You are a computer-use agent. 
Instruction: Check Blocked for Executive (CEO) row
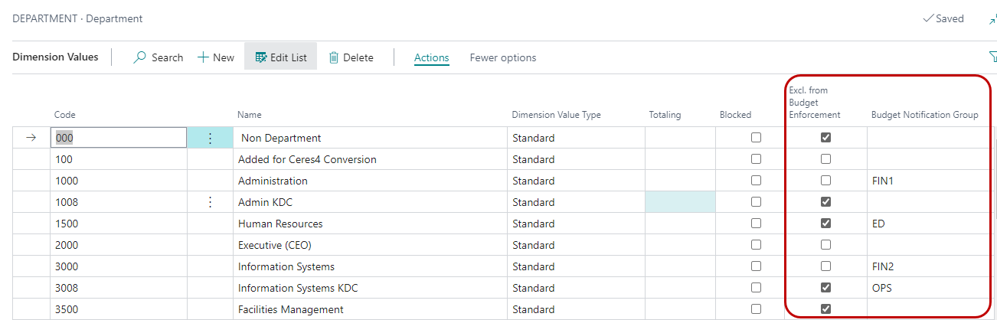click(x=756, y=245)
